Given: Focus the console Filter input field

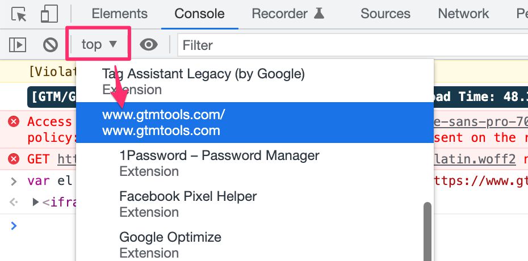Looking at the screenshot, I should (x=353, y=45).
